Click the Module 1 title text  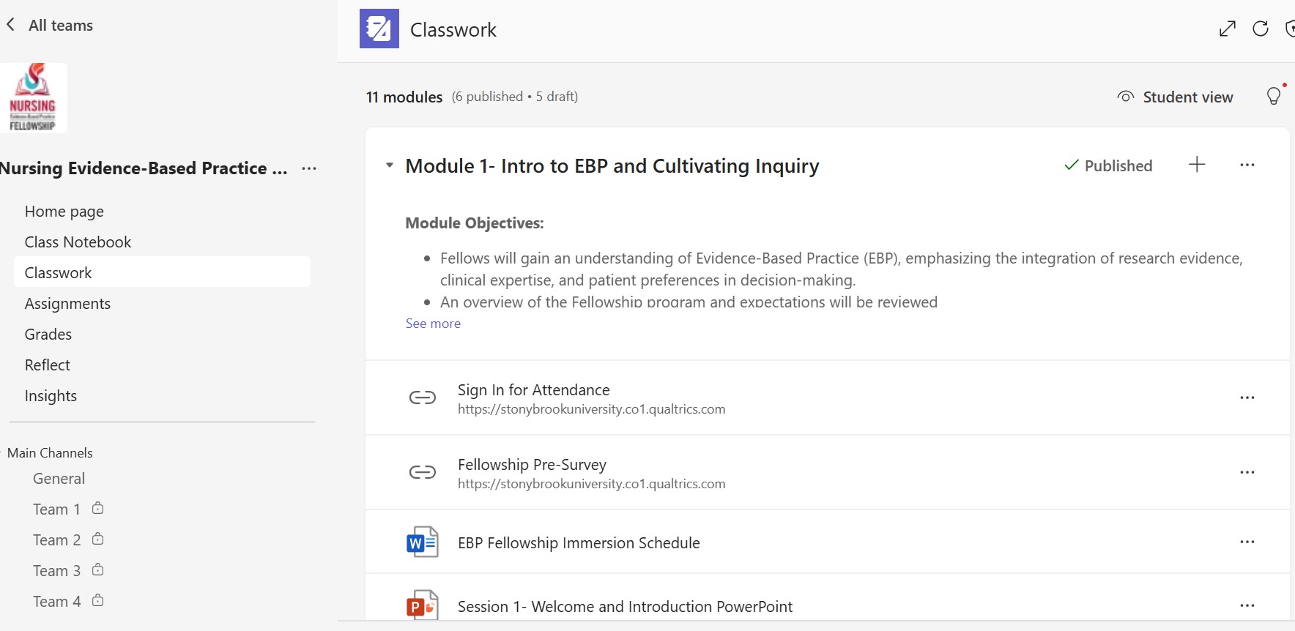click(612, 166)
